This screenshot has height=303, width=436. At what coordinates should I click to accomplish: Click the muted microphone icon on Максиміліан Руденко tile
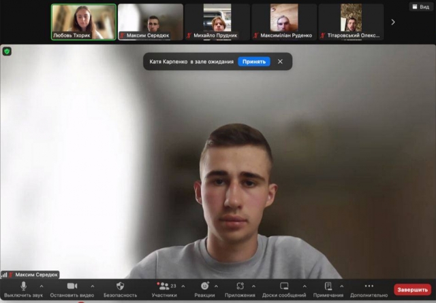[x=256, y=35]
